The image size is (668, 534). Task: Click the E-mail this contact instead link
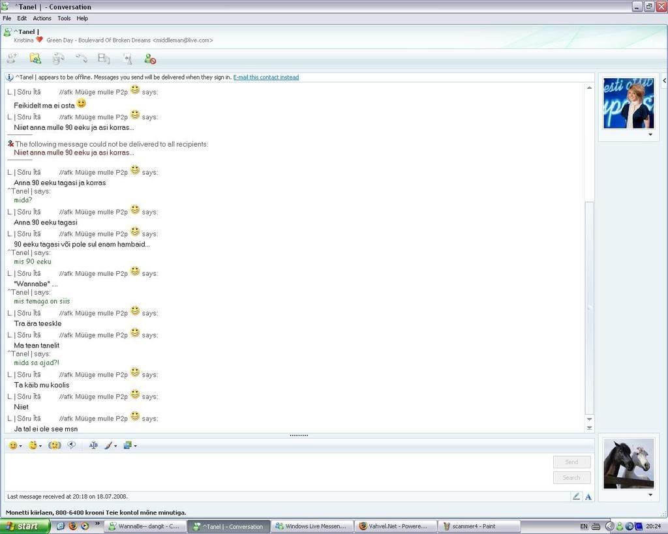[x=266, y=78]
